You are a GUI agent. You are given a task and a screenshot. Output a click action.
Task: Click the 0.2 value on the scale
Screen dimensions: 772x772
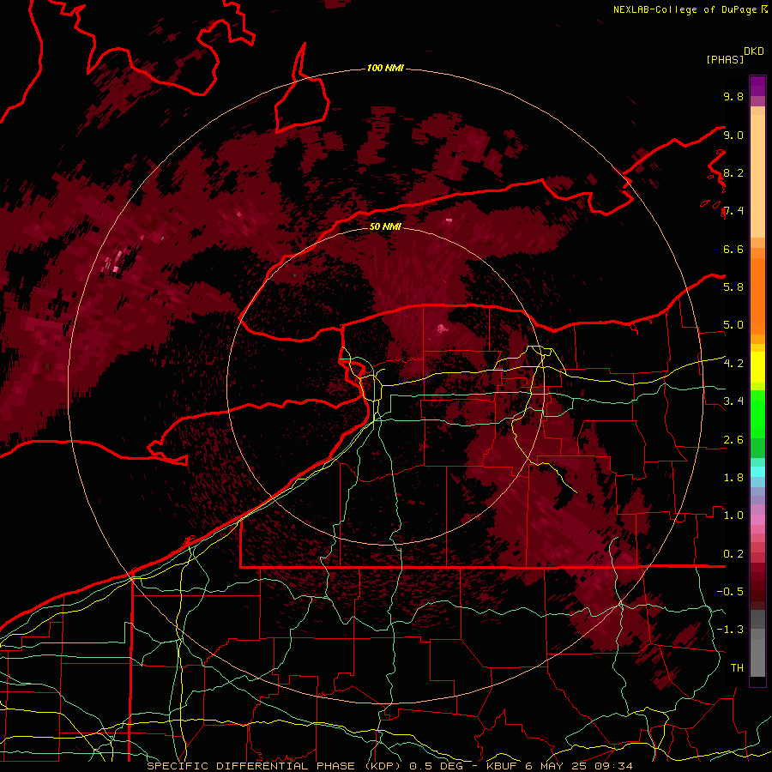pyautogui.click(x=733, y=554)
